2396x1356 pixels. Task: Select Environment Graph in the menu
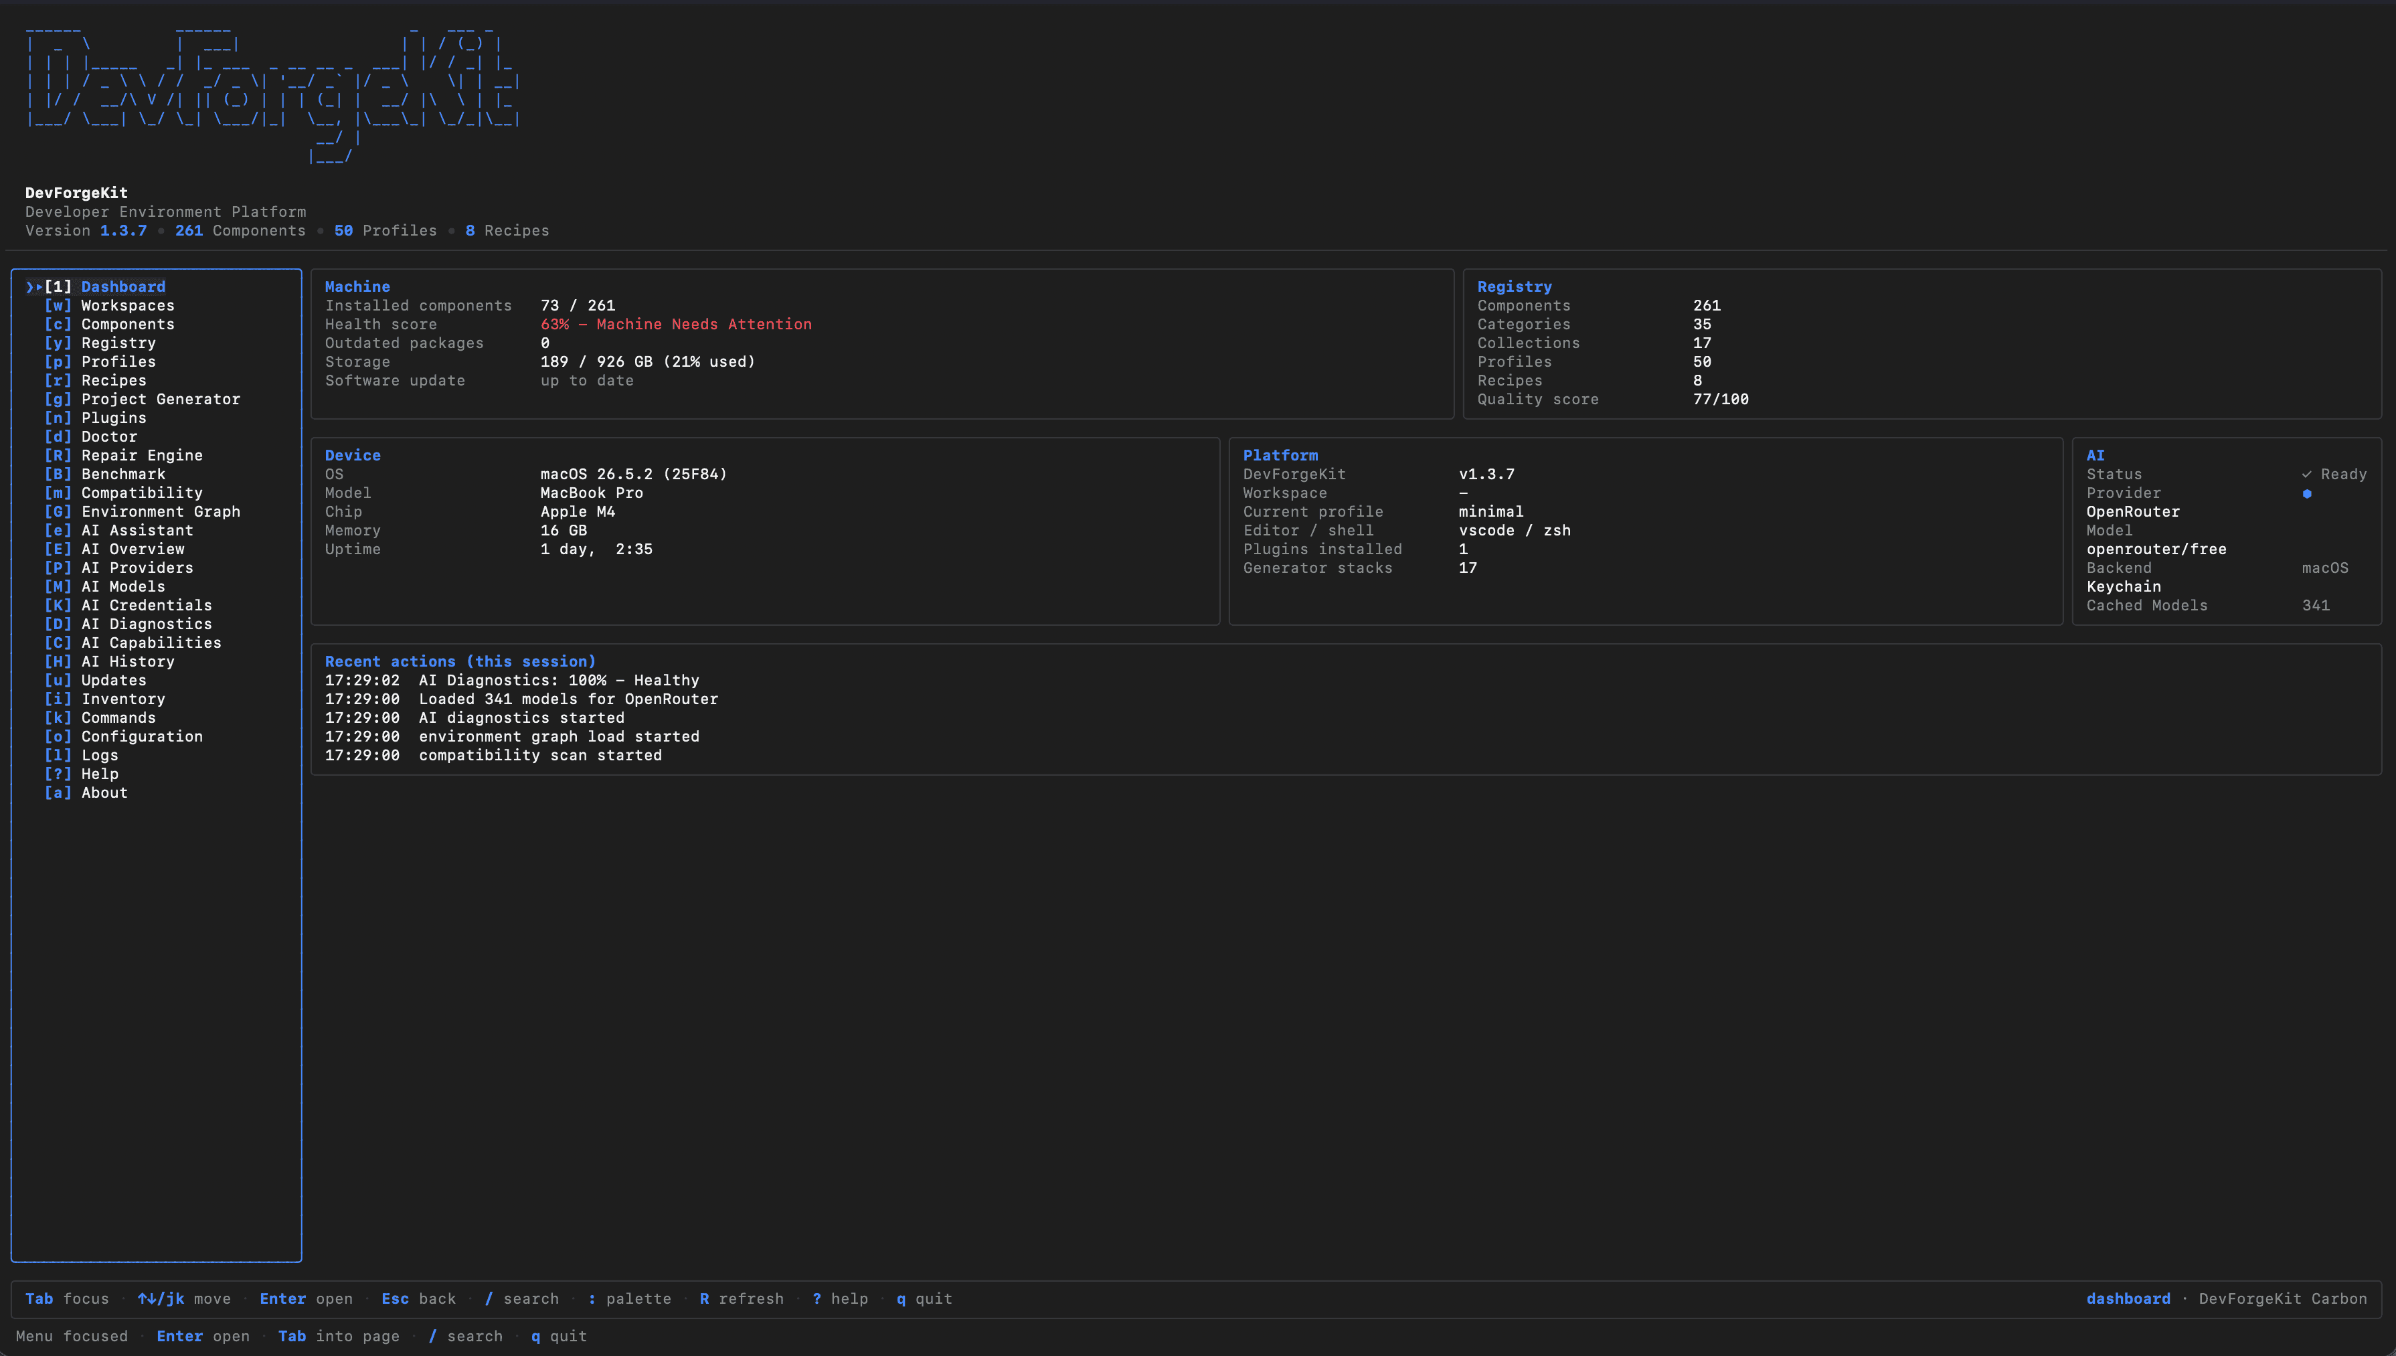141,511
